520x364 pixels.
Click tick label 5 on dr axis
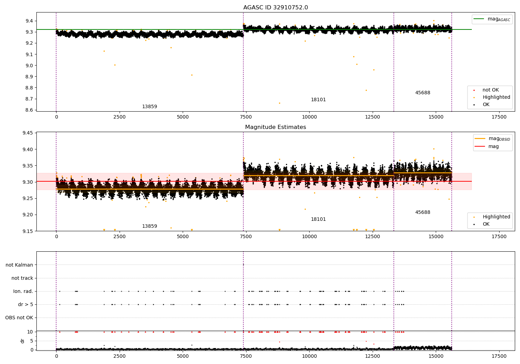[32, 341]
